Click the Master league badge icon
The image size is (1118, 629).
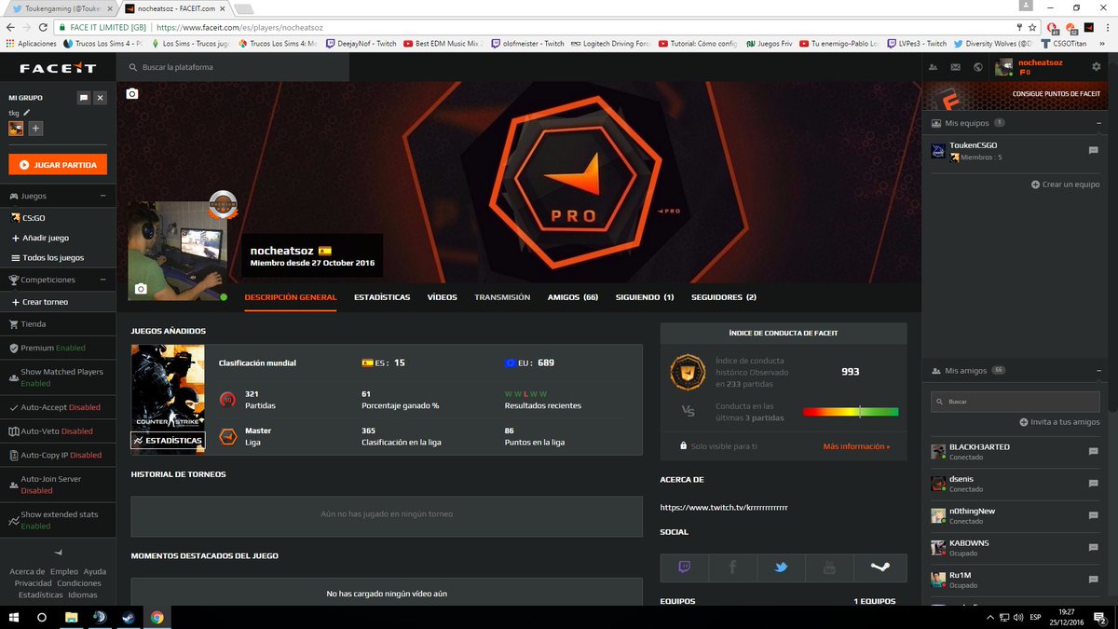pyautogui.click(x=228, y=437)
